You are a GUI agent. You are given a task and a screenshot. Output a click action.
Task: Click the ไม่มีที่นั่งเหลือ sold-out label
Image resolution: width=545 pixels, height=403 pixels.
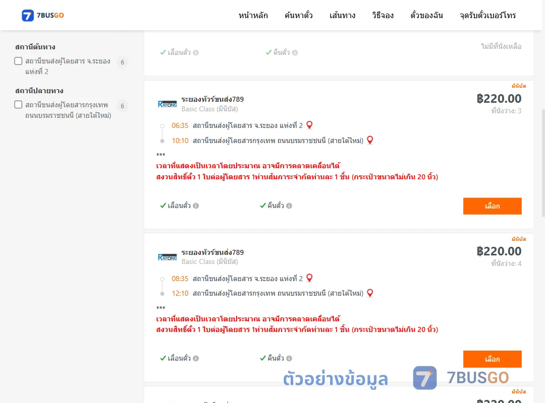501,46
